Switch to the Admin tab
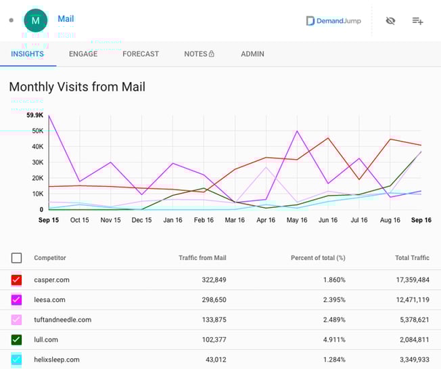This screenshot has height=369, width=441. tap(252, 53)
